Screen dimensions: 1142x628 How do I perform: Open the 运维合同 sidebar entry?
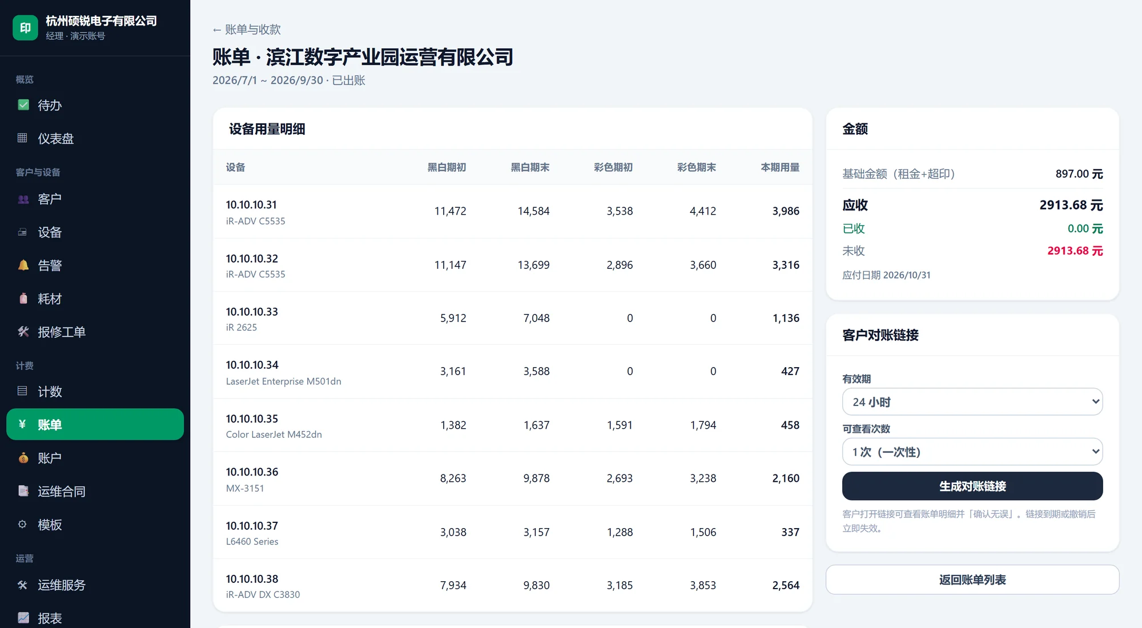tap(95, 491)
